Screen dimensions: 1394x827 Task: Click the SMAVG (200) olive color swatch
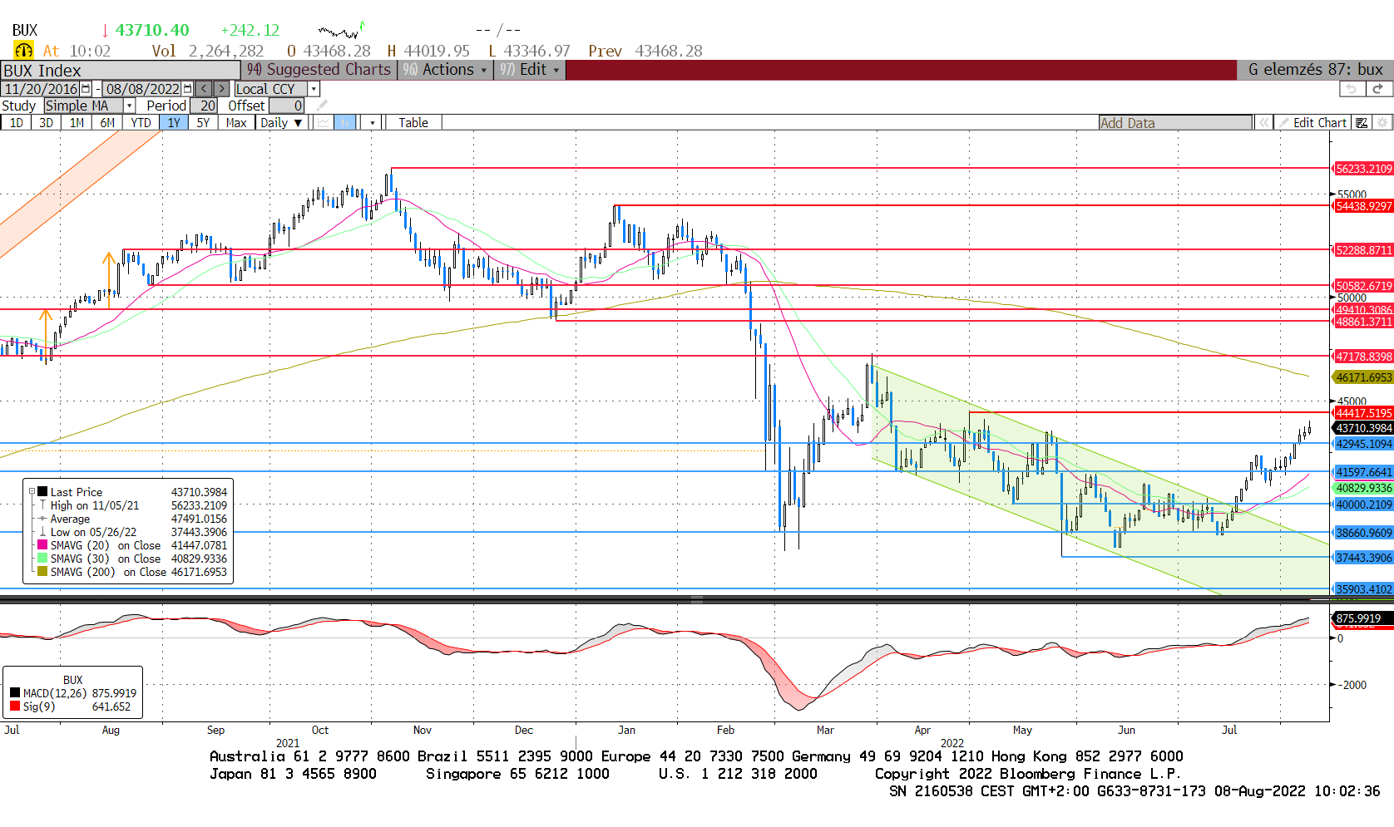42,572
